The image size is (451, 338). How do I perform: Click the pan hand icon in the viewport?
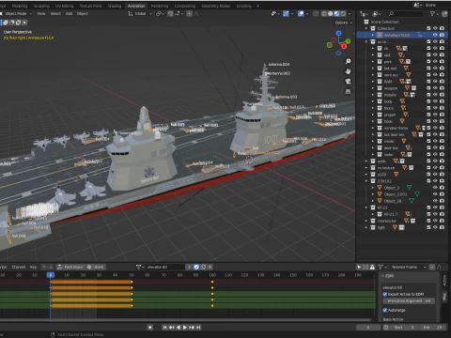point(348,71)
